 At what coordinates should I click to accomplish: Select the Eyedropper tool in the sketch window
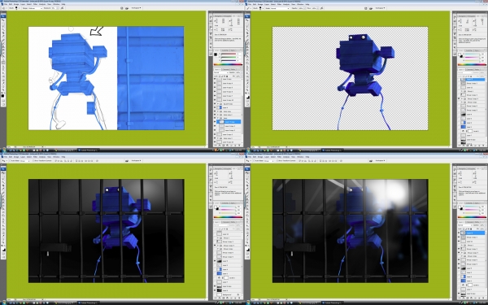pyautogui.click(x=3, y=83)
